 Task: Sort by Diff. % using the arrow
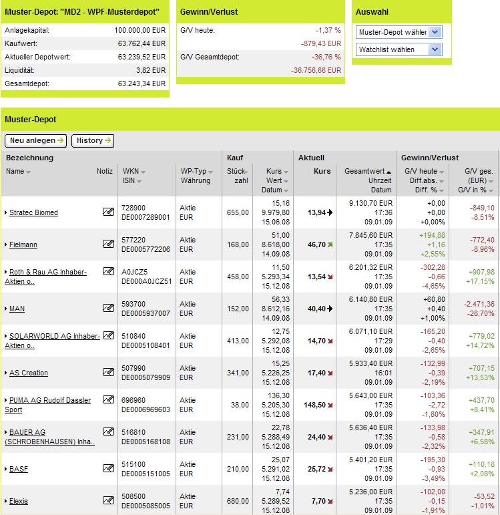pyautogui.click(x=441, y=190)
